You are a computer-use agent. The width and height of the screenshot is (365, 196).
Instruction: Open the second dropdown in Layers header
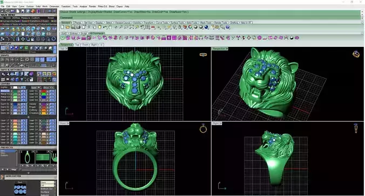pos(49,87)
